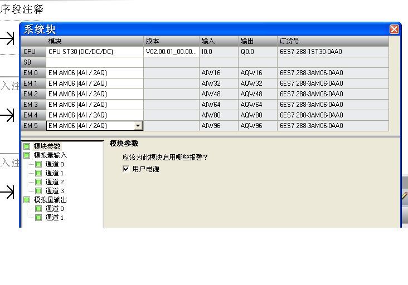Screen dimensions: 408x285
Task: Click the green icon beside 模拟量输出
Action: [27, 199]
